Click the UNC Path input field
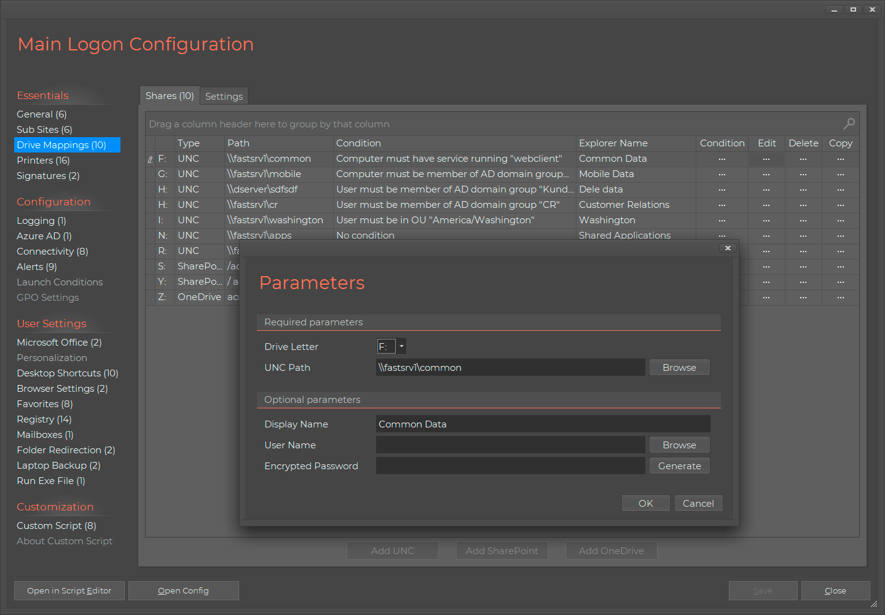Screen dimensions: 885x615 pyautogui.click(x=510, y=367)
